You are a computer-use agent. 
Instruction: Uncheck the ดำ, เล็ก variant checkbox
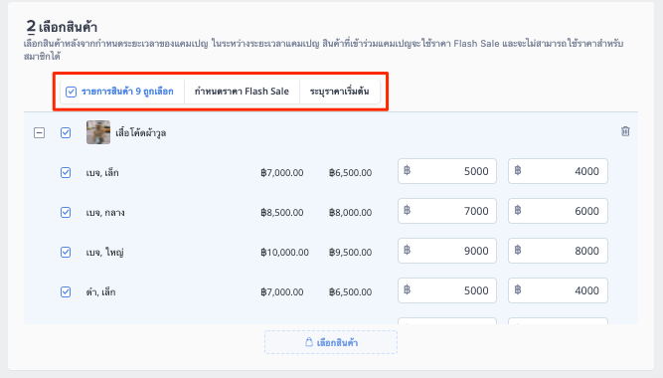[x=66, y=292]
